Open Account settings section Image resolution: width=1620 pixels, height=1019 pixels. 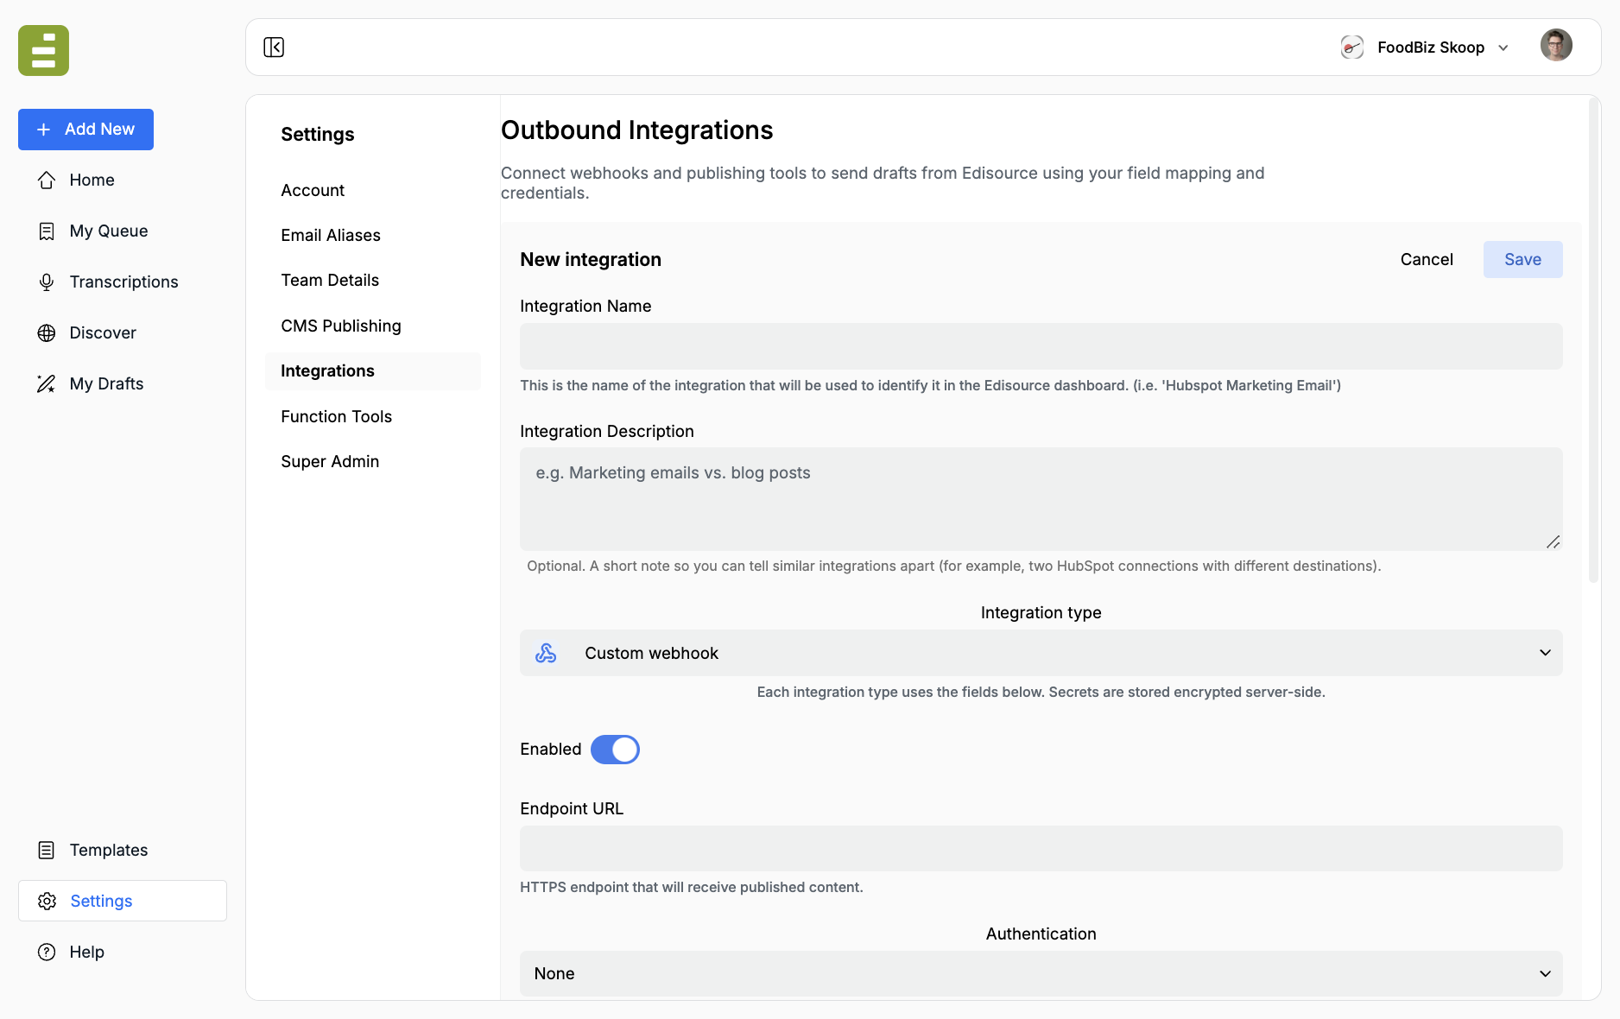tap(313, 190)
